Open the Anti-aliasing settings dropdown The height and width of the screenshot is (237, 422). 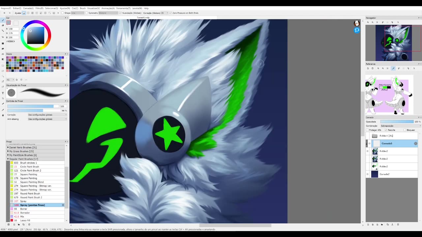pyautogui.click(x=47, y=119)
